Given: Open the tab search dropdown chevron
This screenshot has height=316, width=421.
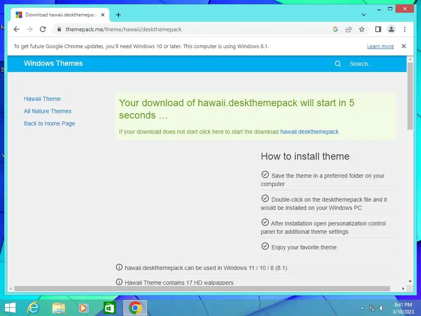Looking at the screenshot, I should [364, 15].
